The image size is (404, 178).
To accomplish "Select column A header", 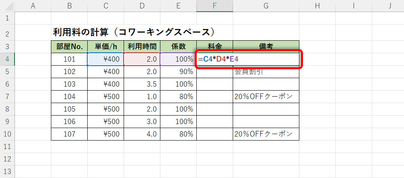I will point(33,6).
